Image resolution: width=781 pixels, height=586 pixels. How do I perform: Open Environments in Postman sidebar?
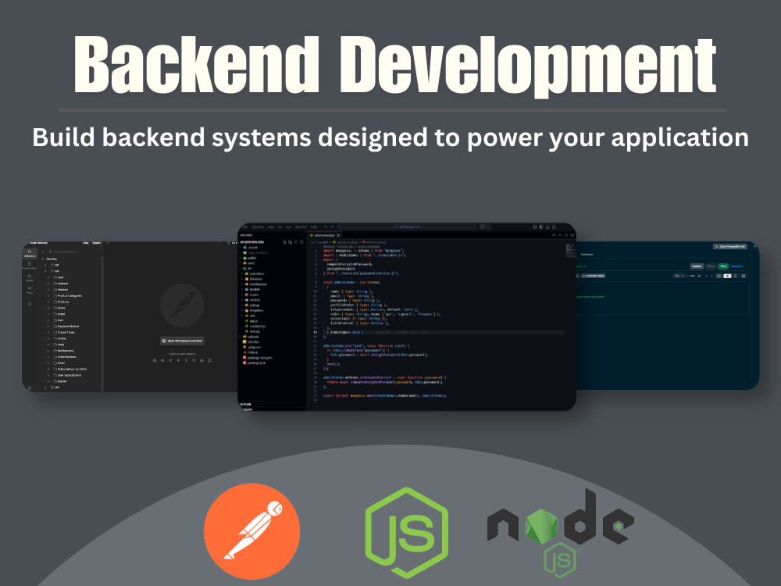pyautogui.click(x=30, y=266)
